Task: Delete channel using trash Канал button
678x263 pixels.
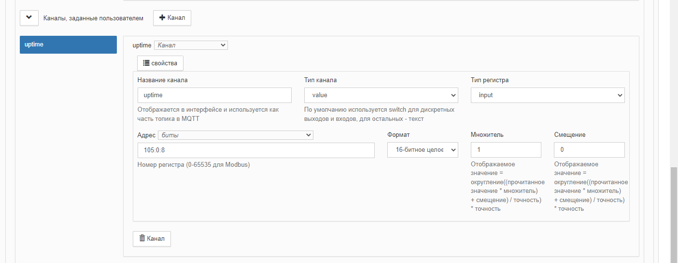Action: (152, 239)
